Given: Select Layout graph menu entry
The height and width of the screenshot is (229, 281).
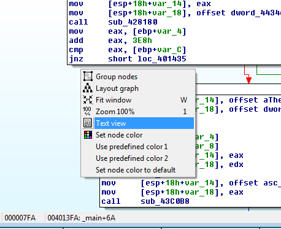Looking at the screenshot, I should click(138, 88).
